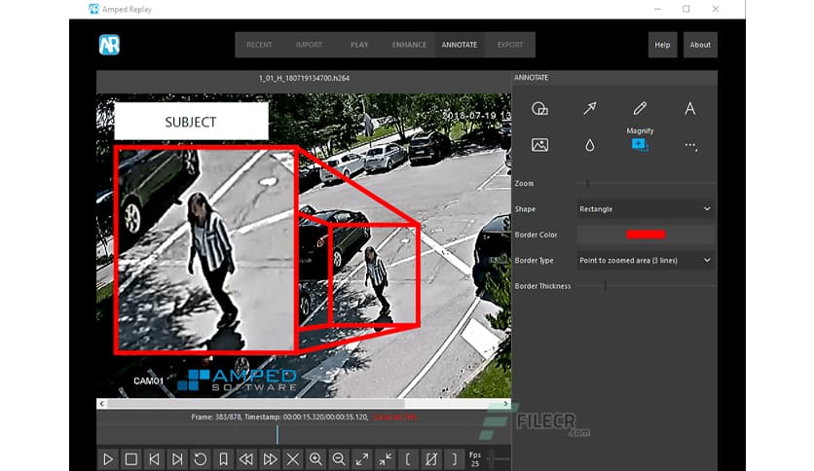
Task: Adjust the Border Thickness slider
Action: pyautogui.click(x=646, y=286)
